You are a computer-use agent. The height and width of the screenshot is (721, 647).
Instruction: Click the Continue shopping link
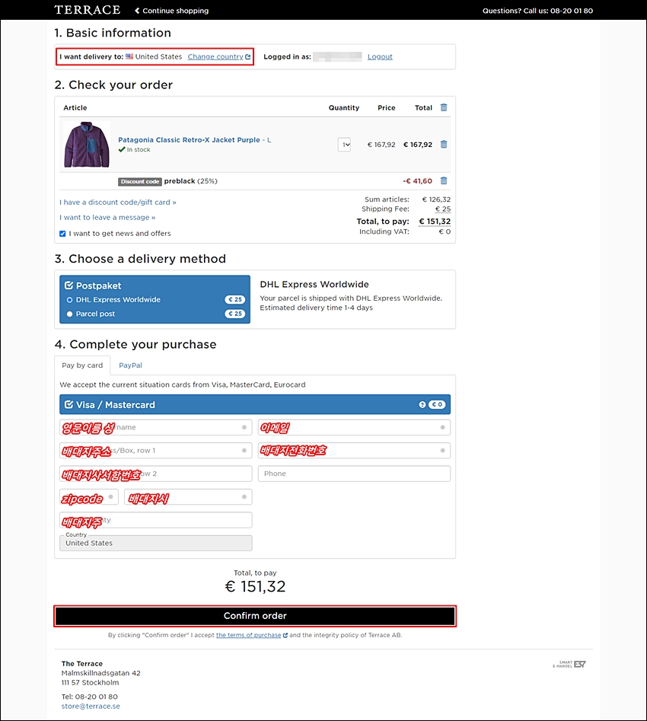(x=175, y=11)
